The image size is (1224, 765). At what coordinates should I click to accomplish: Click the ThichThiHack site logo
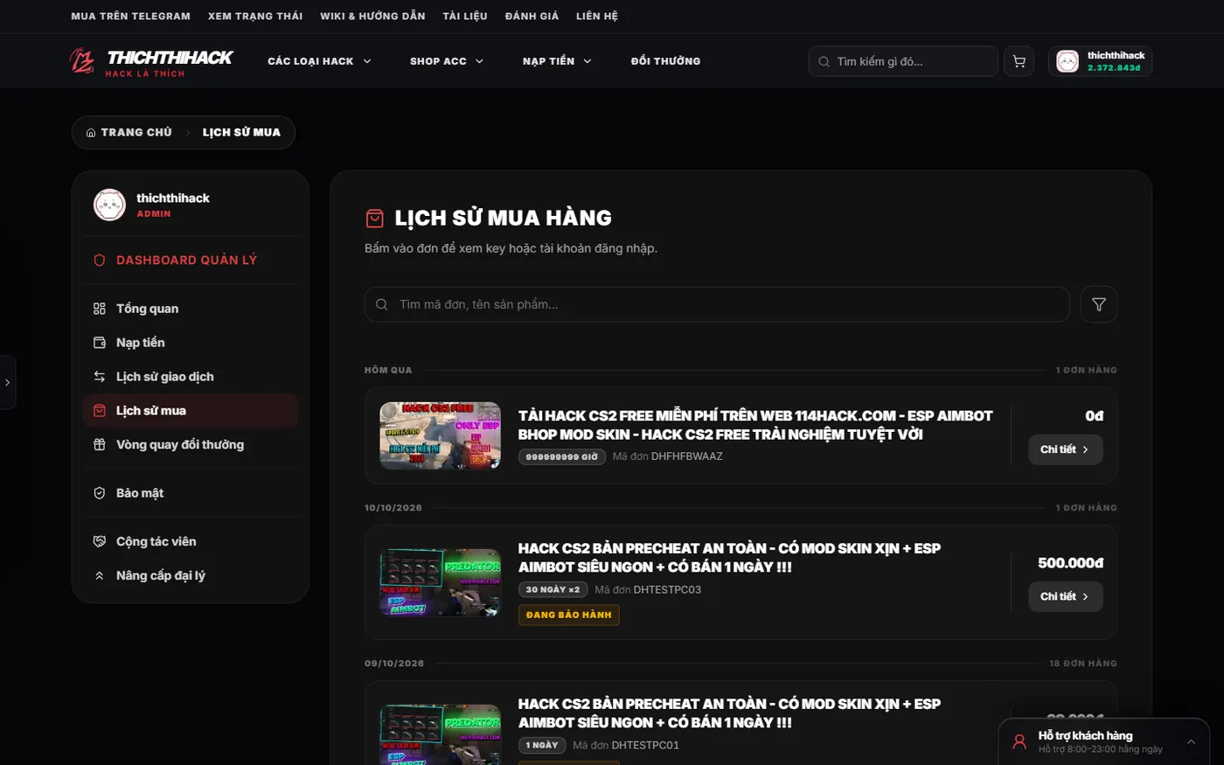(151, 62)
